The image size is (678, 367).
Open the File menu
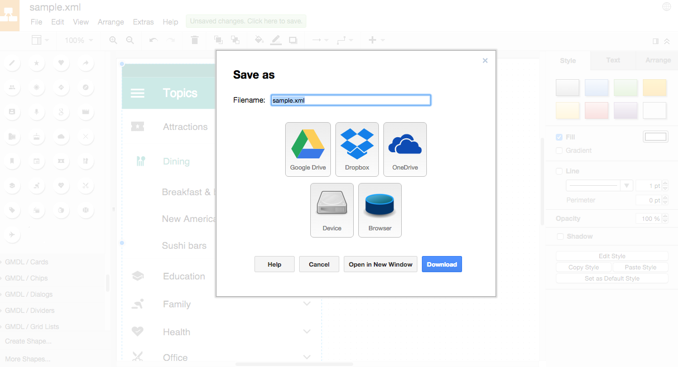coord(36,22)
